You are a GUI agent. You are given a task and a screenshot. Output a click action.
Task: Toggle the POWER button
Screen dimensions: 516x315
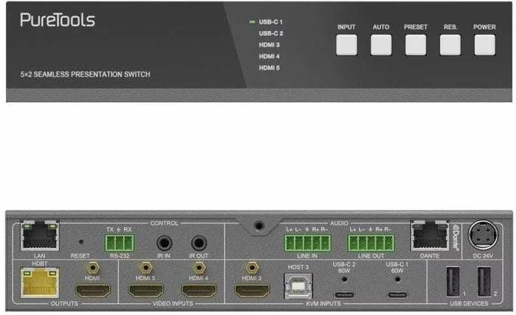(484, 45)
